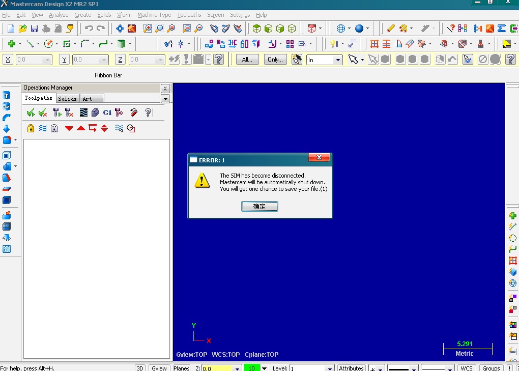519x371 pixels.
Task: Open the Settings menu
Action: coord(240,15)
